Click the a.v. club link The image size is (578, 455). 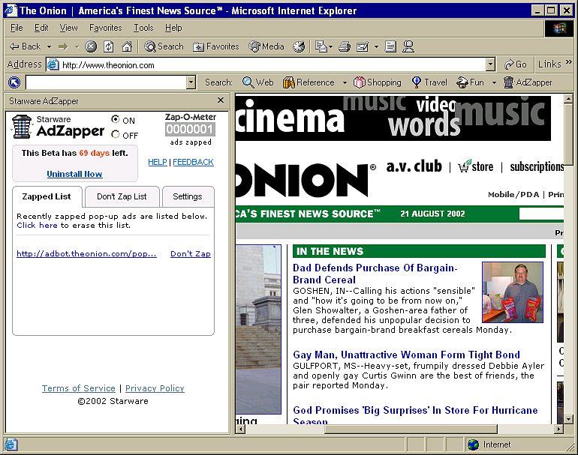click(x=414, y=166)
